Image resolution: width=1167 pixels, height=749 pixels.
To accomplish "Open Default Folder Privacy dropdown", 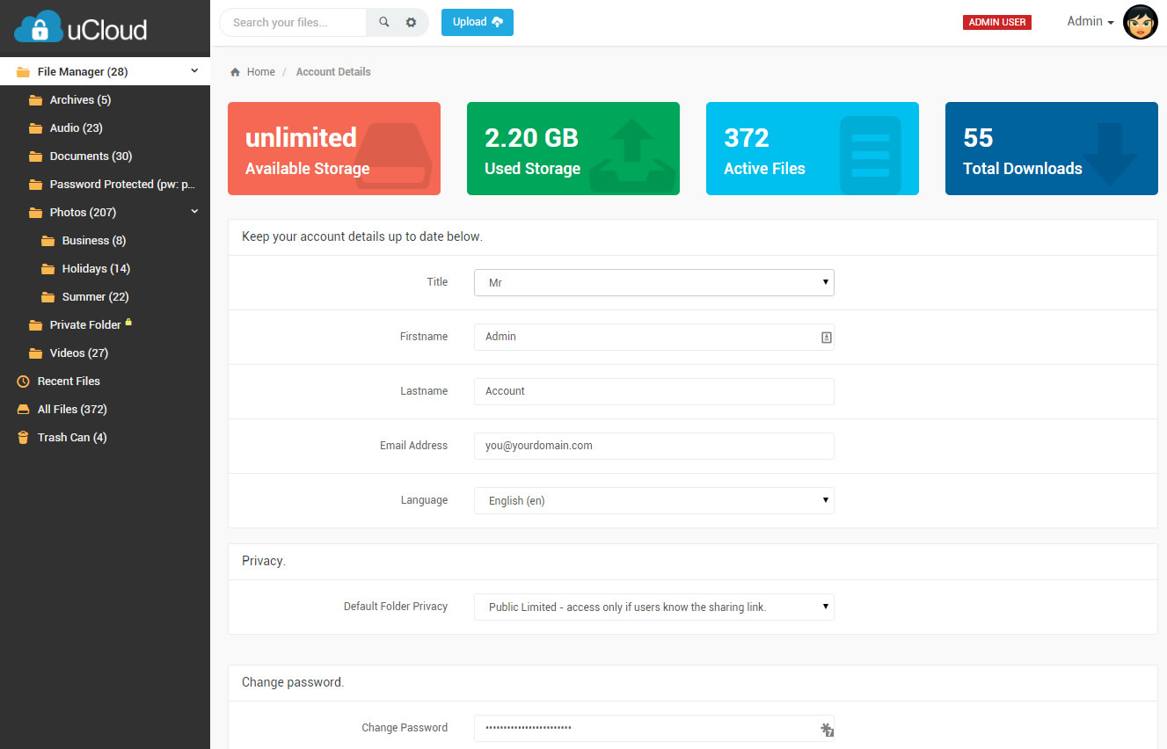I will (x=653, y=607).
